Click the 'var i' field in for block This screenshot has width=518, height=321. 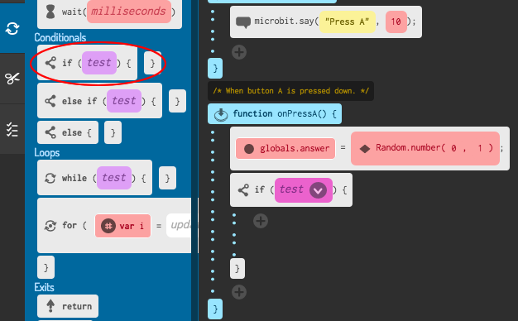coord(122,226)
